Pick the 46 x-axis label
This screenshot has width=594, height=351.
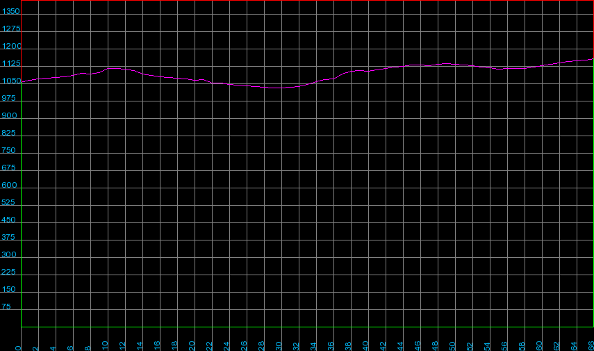(x=418, y=346)
